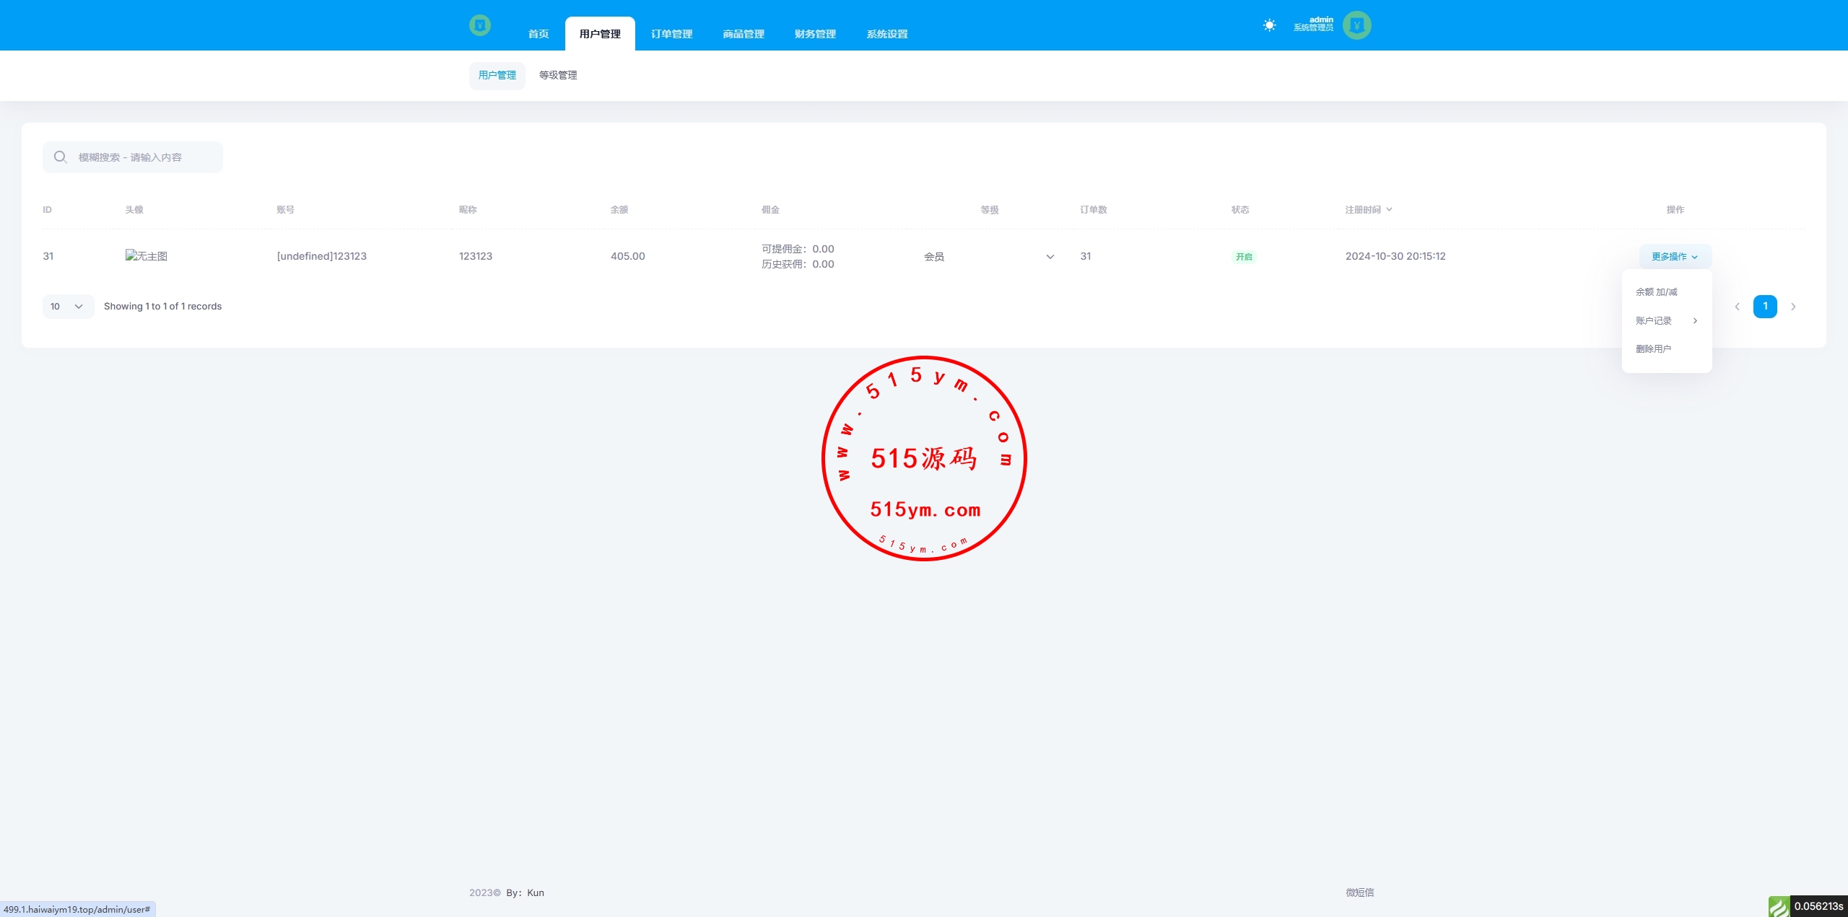Choose 删除用户 menu option
Viewport: 1848px width, 917px height.
pos(1653,349)
